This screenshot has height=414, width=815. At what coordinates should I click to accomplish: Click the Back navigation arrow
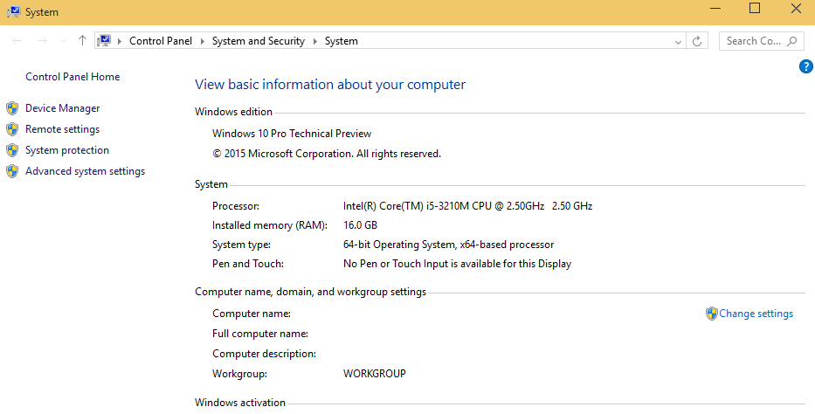coord(17,41)
